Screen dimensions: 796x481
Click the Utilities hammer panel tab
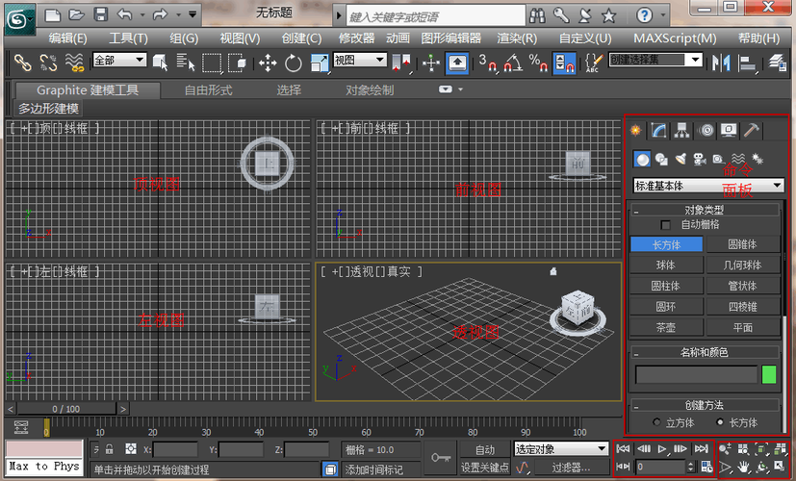pos(752,130)
